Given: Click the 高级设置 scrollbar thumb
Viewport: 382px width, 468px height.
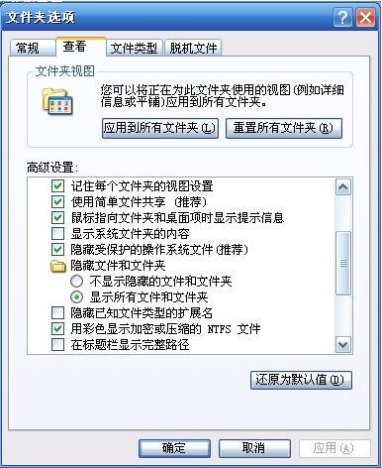Looking at the screenshot, I should coord(343,264).
